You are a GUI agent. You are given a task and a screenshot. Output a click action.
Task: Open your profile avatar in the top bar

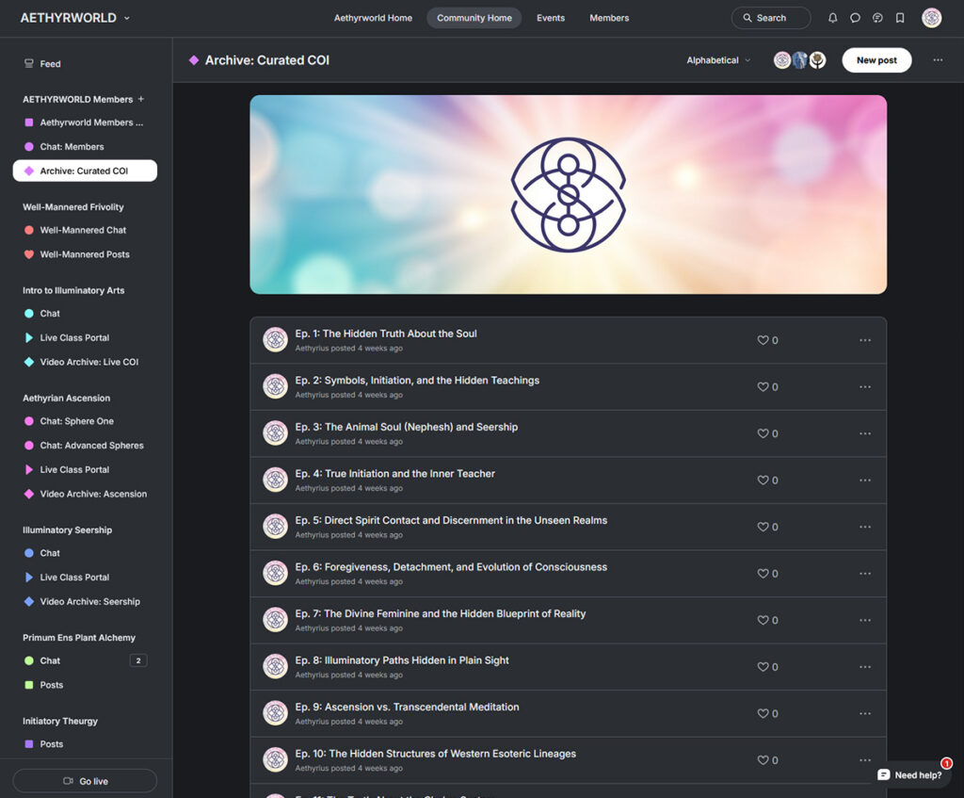pos(932,17)
